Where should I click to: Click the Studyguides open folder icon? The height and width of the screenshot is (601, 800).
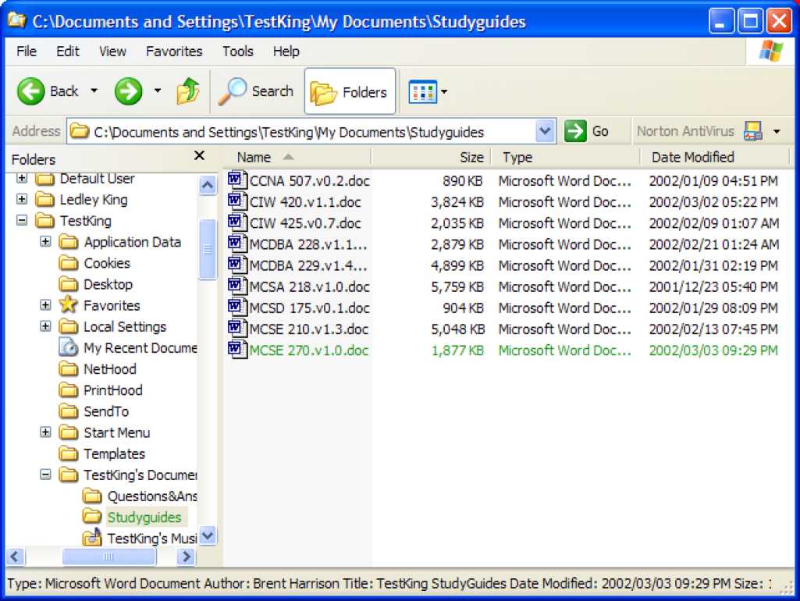[92, 516]
